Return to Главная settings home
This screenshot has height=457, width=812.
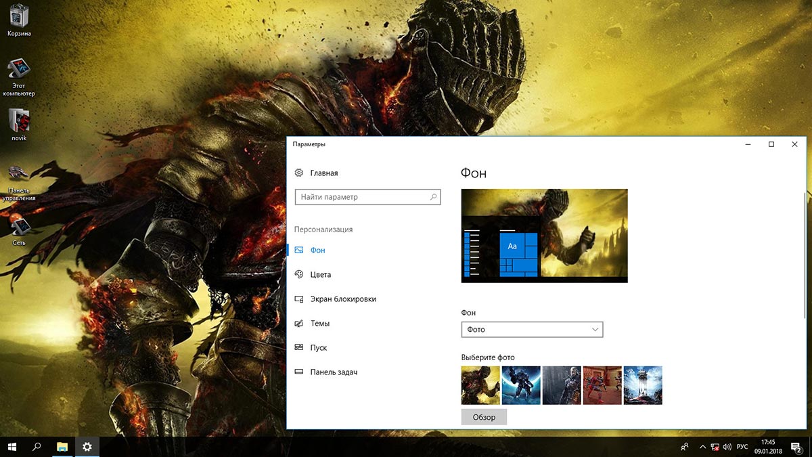coord(323,173)
